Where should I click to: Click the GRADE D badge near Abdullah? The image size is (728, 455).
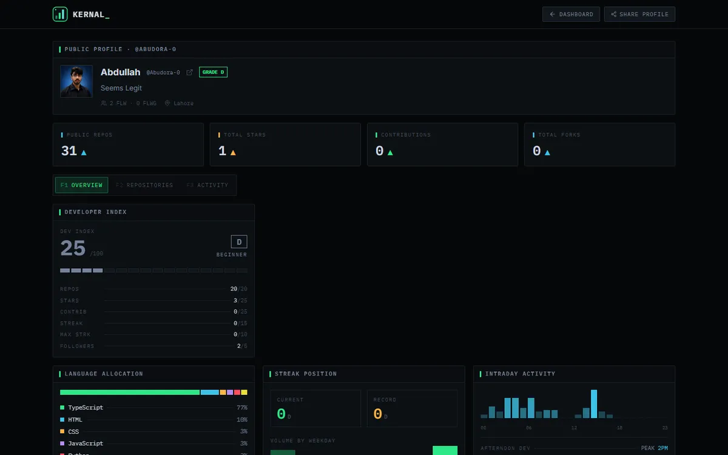click(213, 72)
